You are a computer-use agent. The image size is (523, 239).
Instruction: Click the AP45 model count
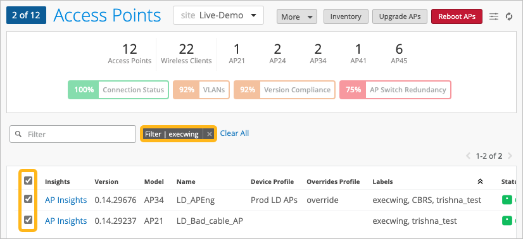399,54
